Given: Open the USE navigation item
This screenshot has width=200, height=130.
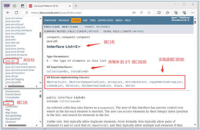Looking at the screenshot, I should (x=85, y=21).
